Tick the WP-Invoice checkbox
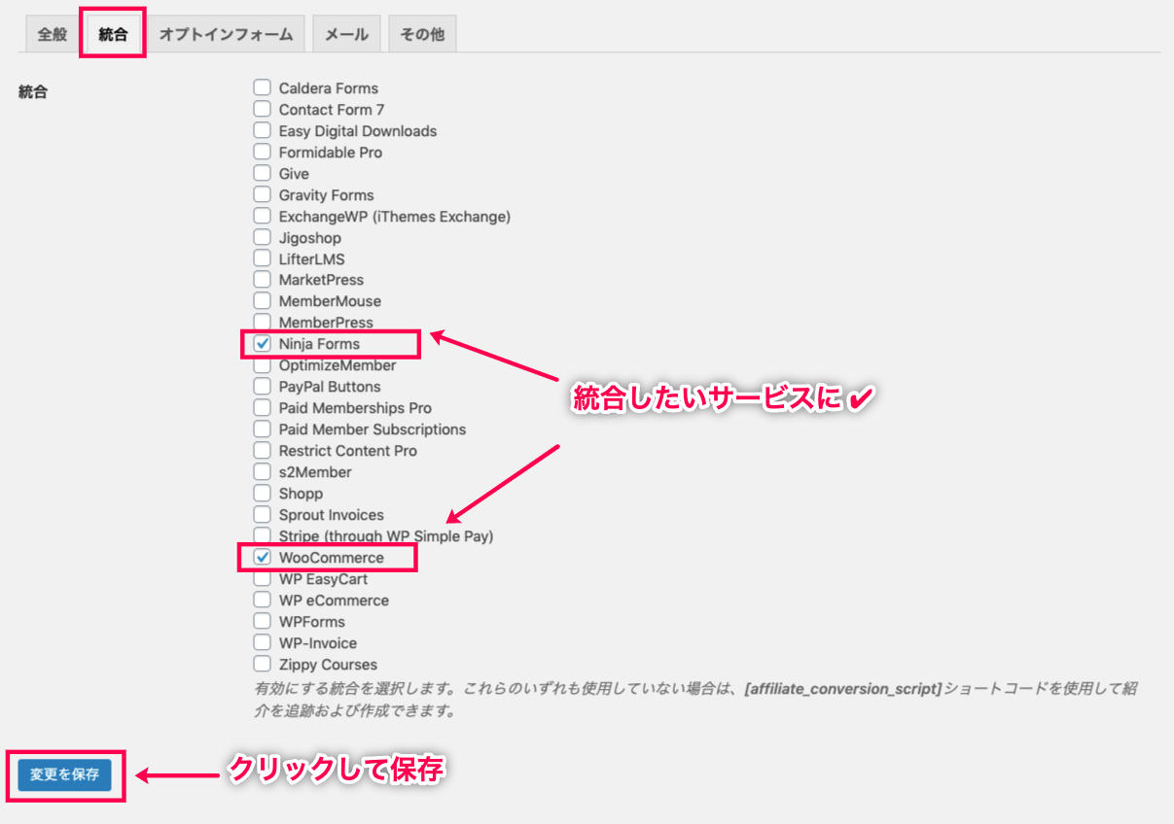Image resolution: width=1174 pixels, height=824 pixels. coord(262,643)
